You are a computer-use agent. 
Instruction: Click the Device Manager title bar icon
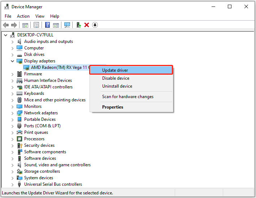pos(7,7)
